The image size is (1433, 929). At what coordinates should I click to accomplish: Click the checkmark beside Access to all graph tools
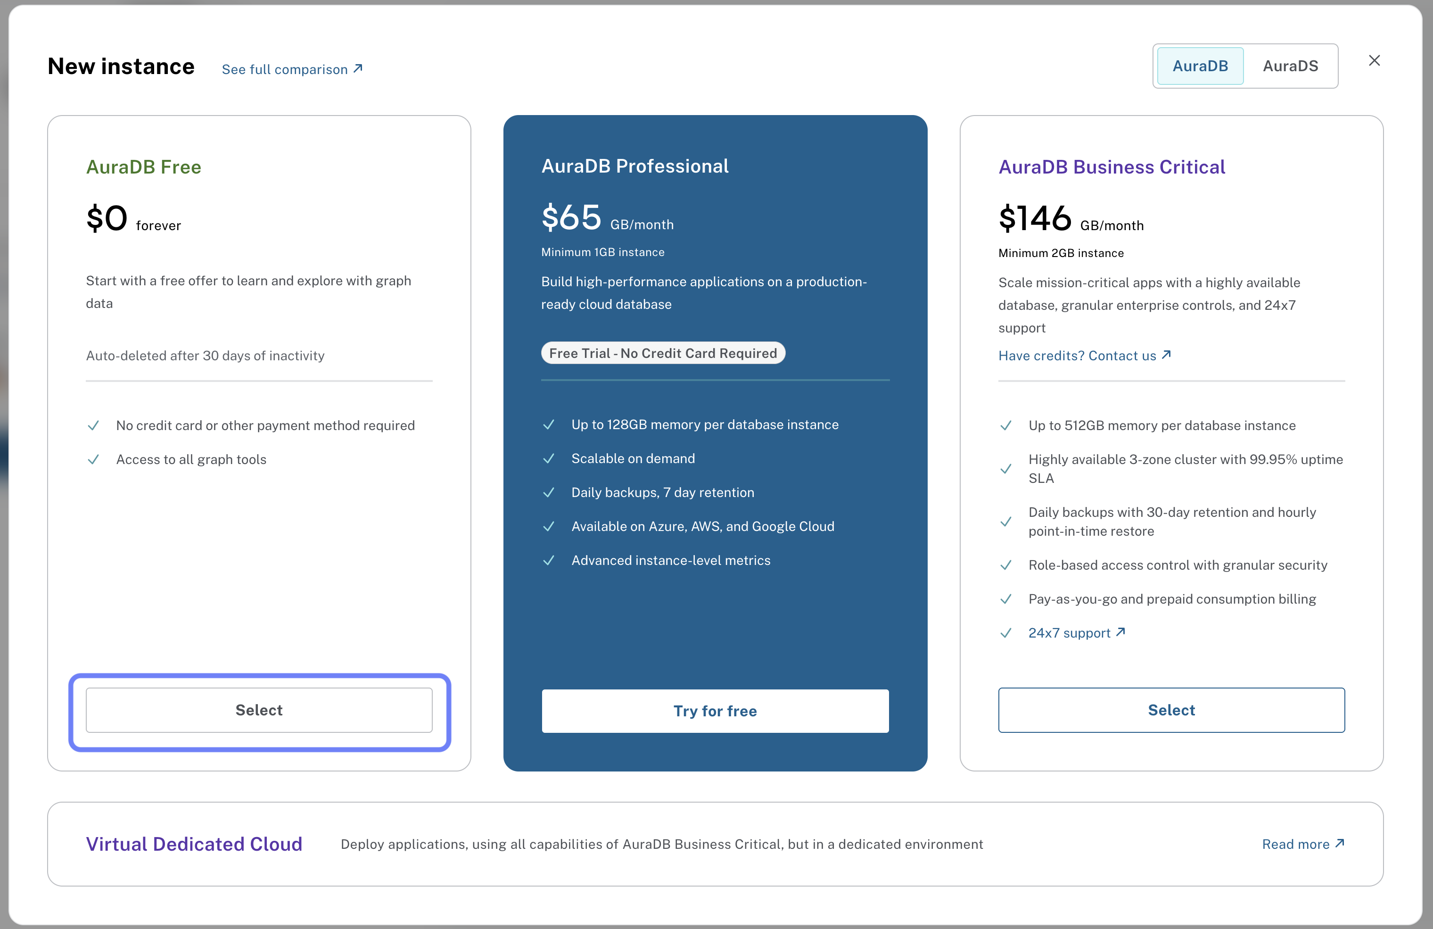point(93,459)
